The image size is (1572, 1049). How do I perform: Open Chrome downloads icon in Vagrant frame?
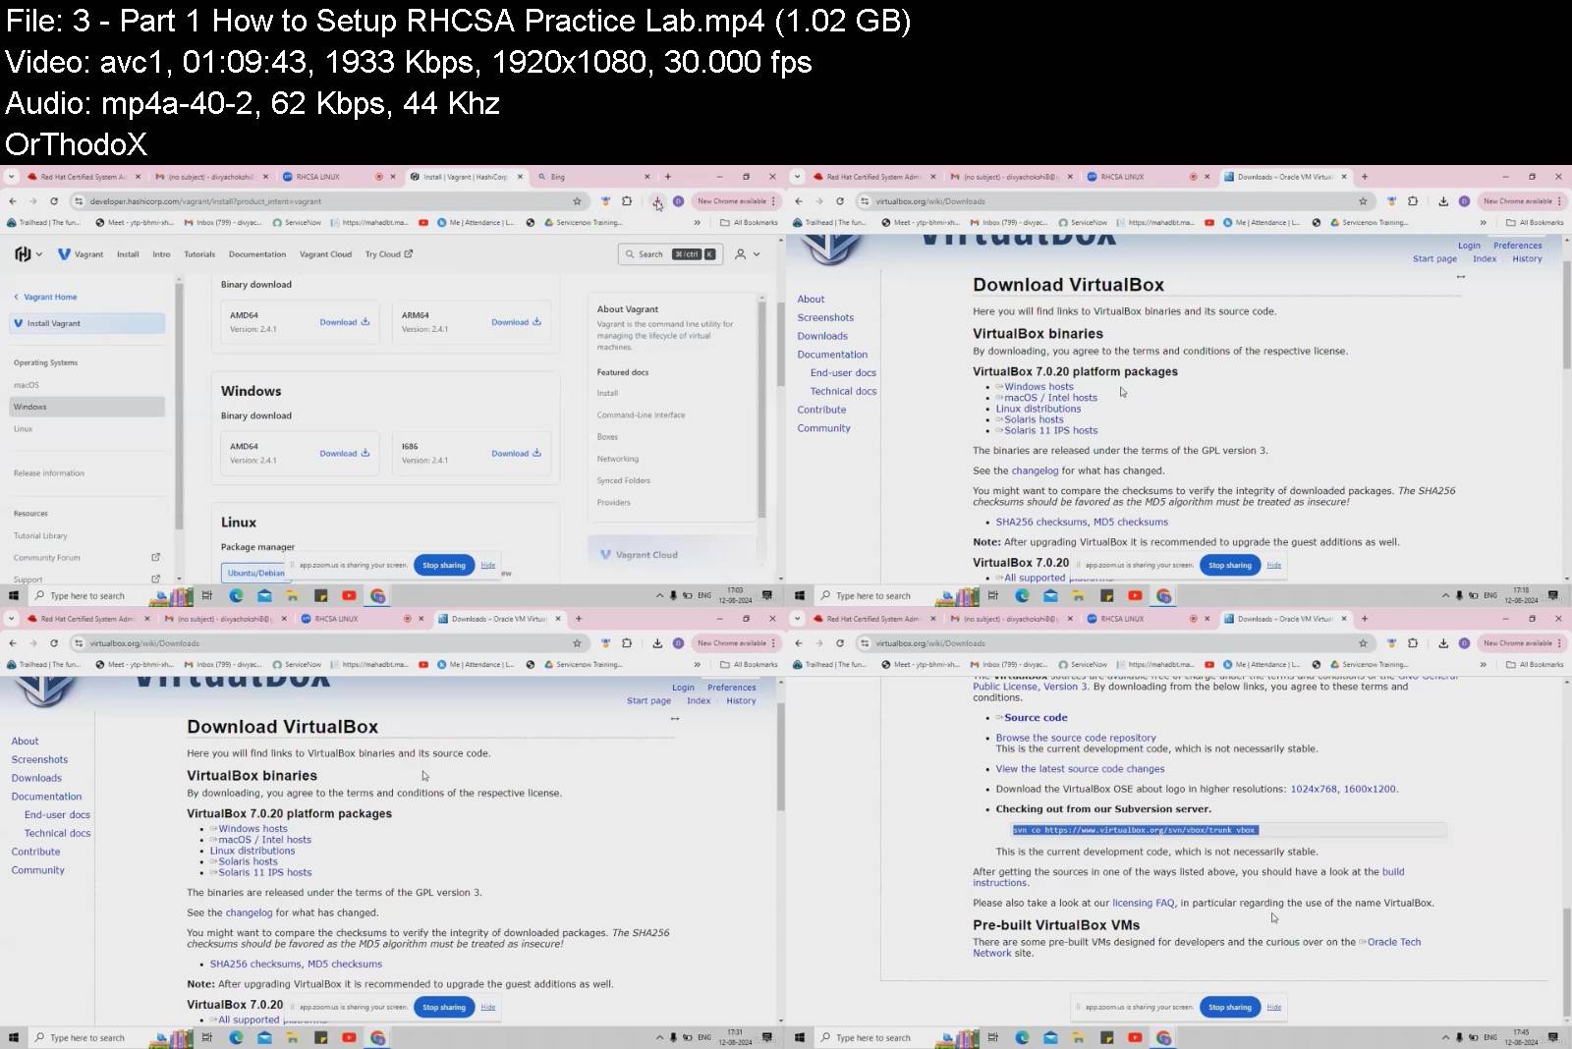[x=657, y=201]
